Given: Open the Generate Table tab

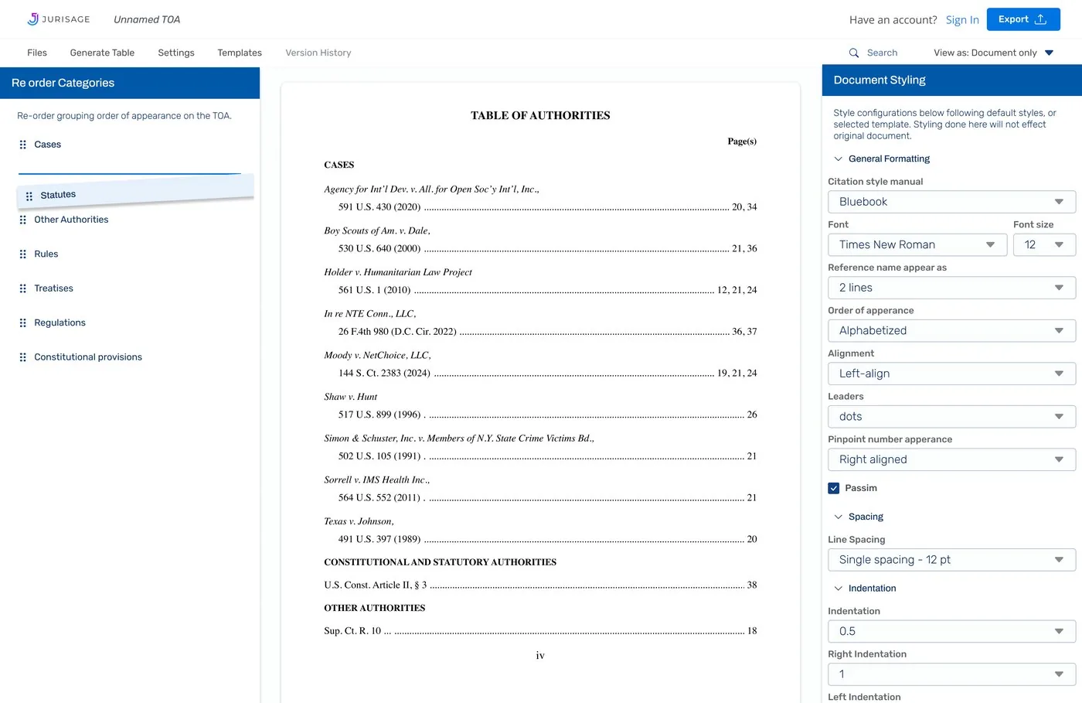Looking at the screenshot, I should click(102, 53).
